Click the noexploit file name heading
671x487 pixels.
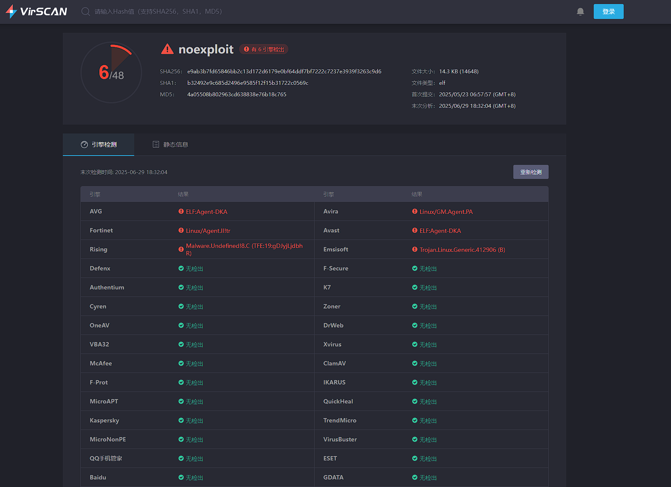tap(206, 49)
